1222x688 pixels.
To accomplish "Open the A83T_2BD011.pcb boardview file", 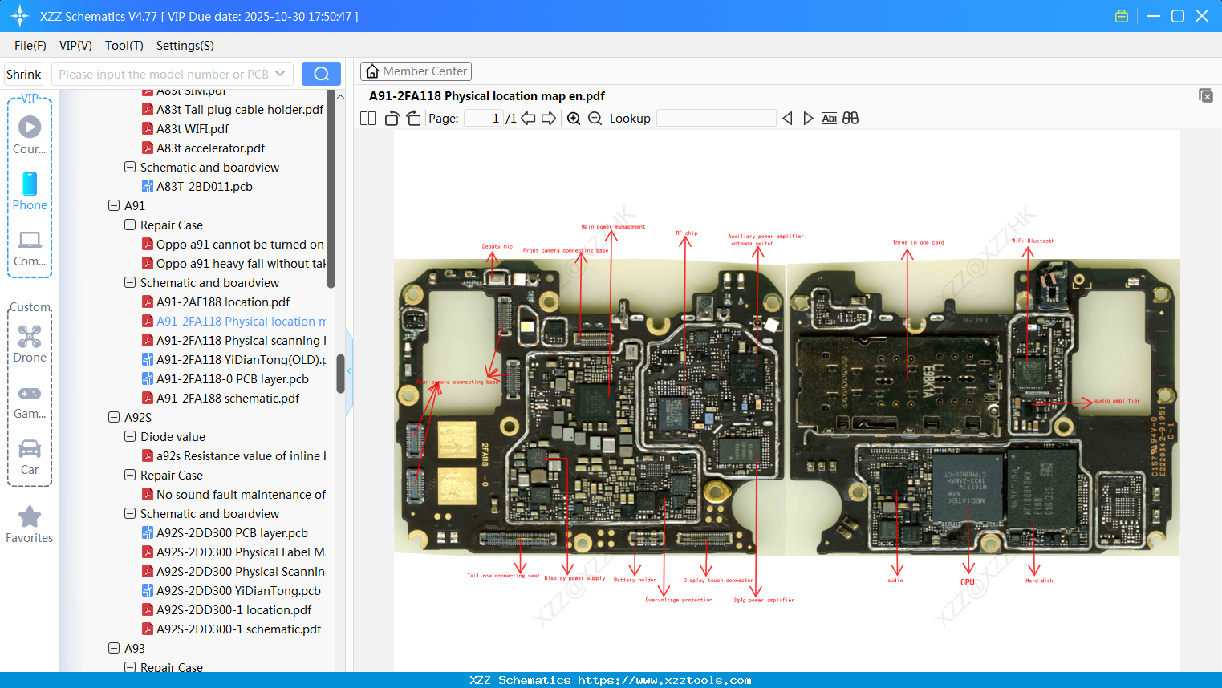I will tap(205, 186).
